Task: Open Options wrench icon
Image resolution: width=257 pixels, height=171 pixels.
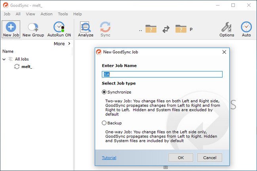Action: point(227,28)
